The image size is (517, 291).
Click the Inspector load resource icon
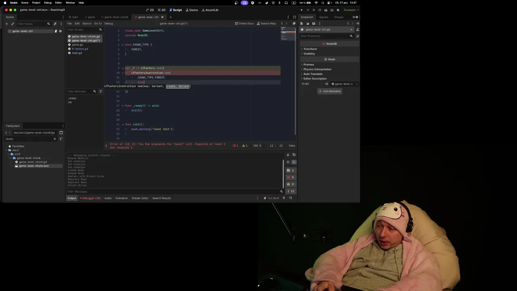click(307, 23)
